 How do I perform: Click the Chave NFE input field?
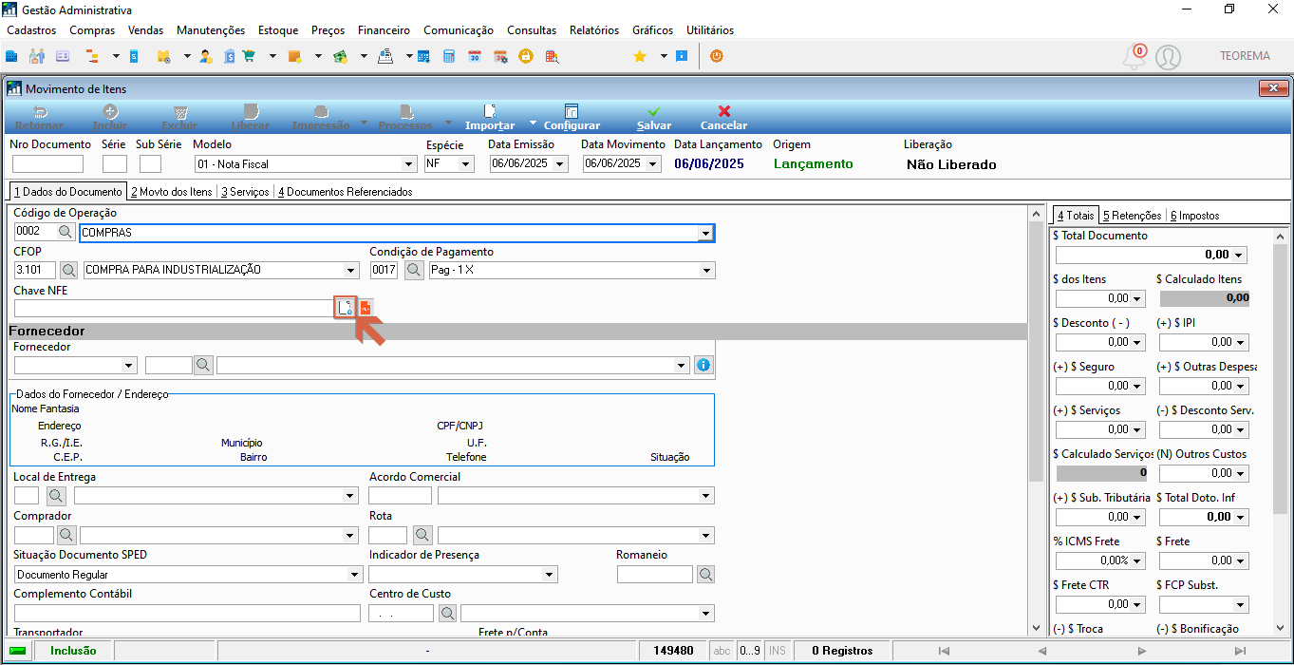[x=173, y=308]
